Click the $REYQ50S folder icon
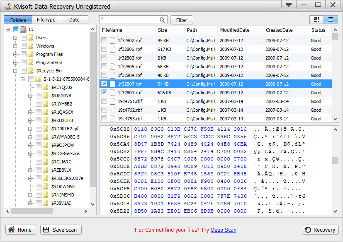Image resolution: width=343 pixels, height=242 pixels. (46, 87)
